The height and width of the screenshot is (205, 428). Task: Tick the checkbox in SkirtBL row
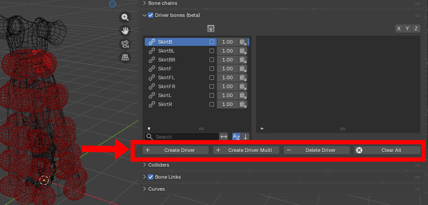(212, 51)
